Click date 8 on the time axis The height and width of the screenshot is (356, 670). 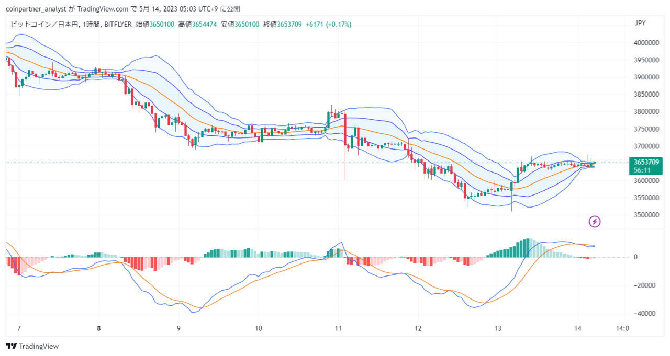point(99,328)
